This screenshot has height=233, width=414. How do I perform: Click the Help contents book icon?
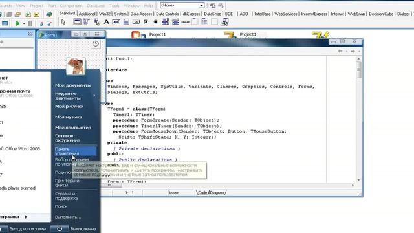(x=49, y=14)
